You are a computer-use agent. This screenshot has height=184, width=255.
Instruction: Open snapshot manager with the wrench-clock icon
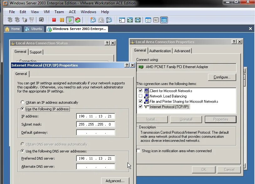pyautogui.click(x=109, y=20)
